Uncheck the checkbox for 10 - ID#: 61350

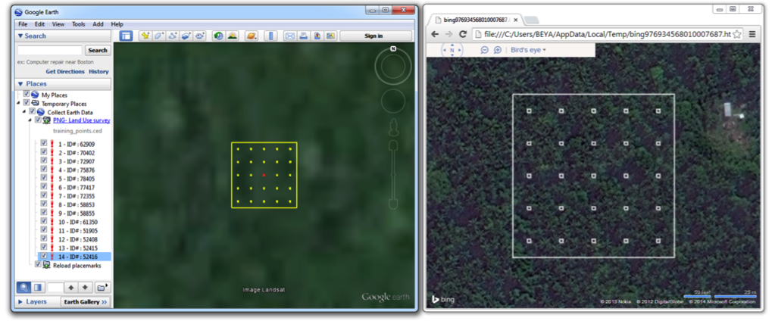click(44, 222)
